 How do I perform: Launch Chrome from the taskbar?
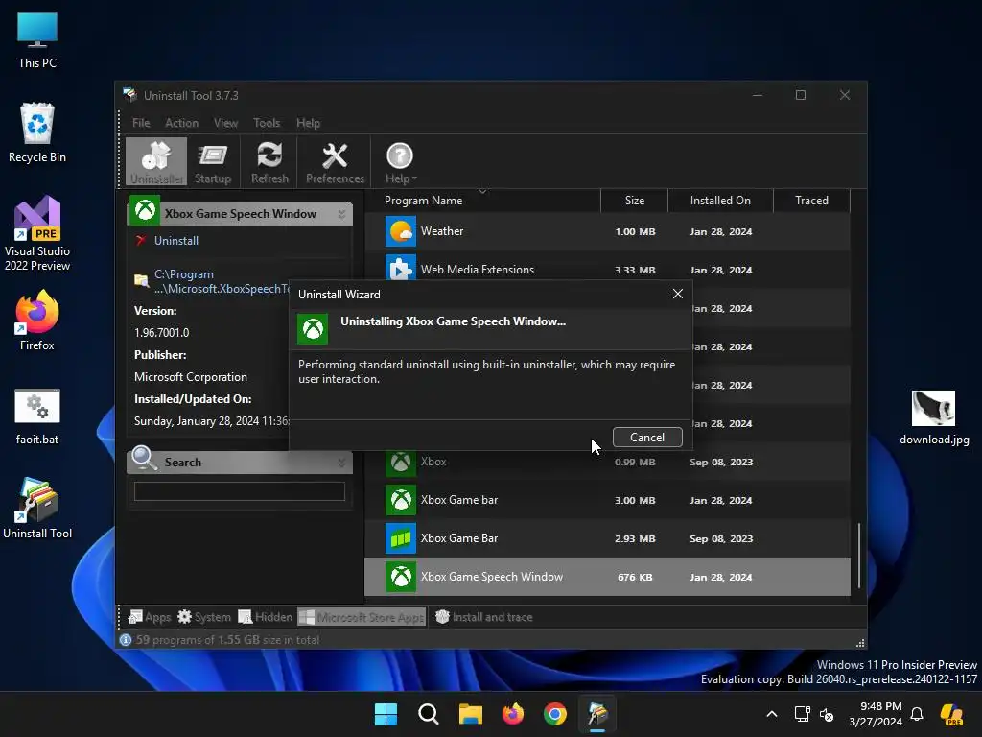(x=555, y=714)
